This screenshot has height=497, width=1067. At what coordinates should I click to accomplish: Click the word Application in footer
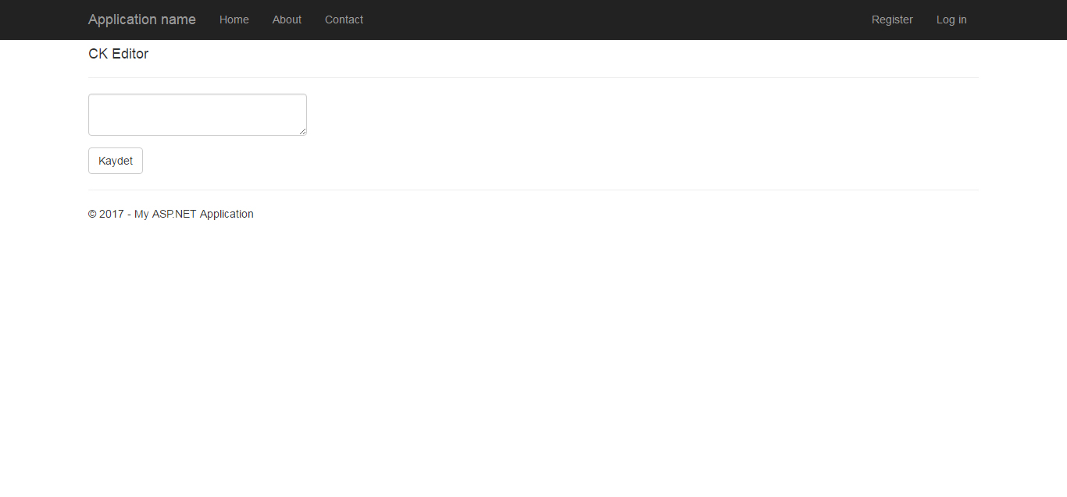click(227, 214)
